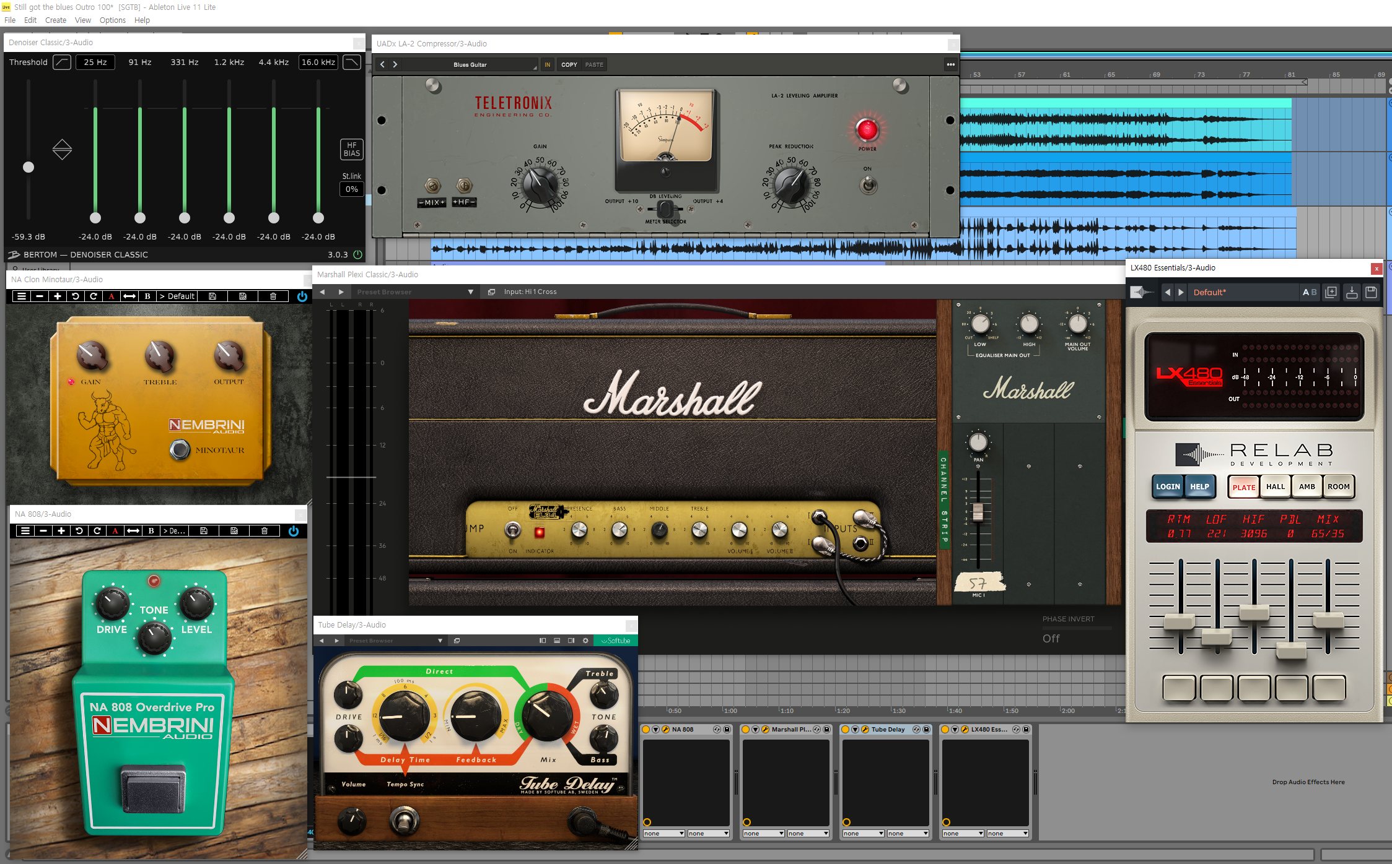Open Marshall Plexi Preset Browser dropdown
Viewport: 1392px width, 864px height.
pos(470,292)
